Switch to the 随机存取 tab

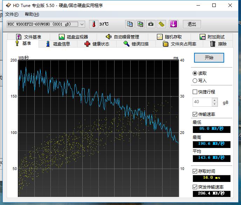coord(169,37)
